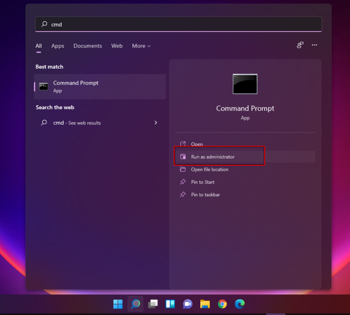Select Command Prompt best match result
Screen dimensions: 350x315
pyautogui.click(x=100, y=87)
